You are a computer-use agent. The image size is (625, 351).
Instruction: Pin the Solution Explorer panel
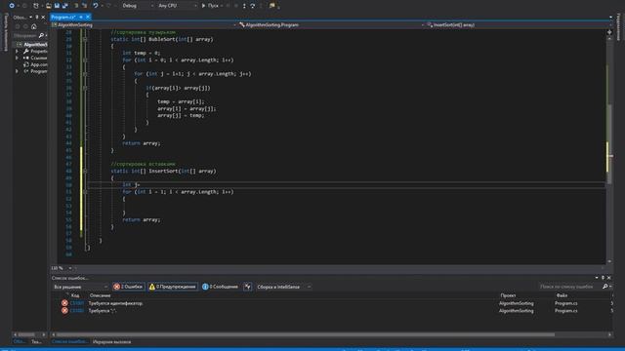(37, 18)
